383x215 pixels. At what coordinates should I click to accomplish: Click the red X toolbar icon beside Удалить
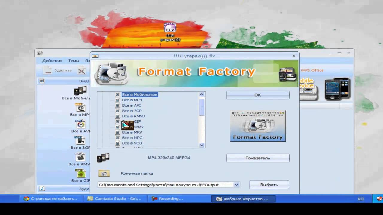82,71
